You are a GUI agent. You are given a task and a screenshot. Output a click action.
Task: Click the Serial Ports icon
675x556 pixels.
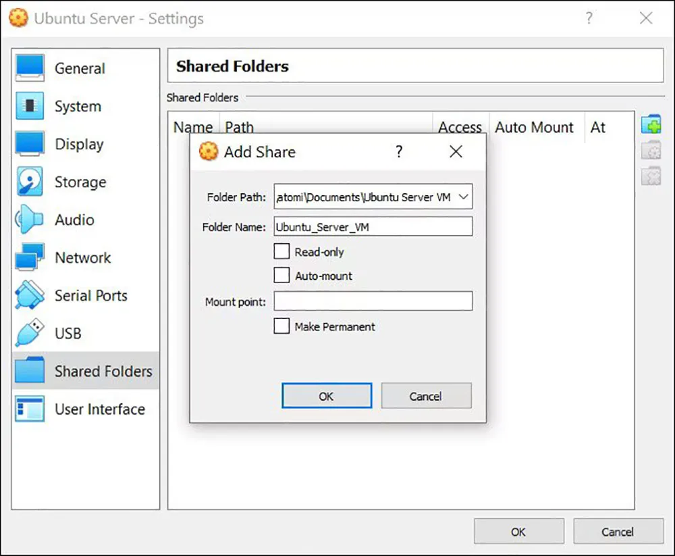coord(30,295)
